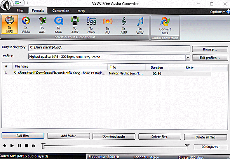The width and height of the screenshot is (230, 159).
Task: Start conversion with Convert files icon
Action: click(x=165, y=26)
